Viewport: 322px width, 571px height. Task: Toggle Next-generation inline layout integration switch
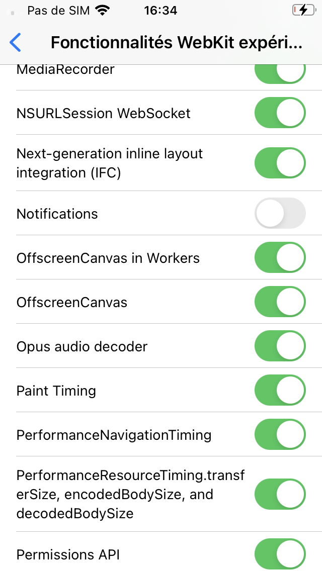click(280, 163)
